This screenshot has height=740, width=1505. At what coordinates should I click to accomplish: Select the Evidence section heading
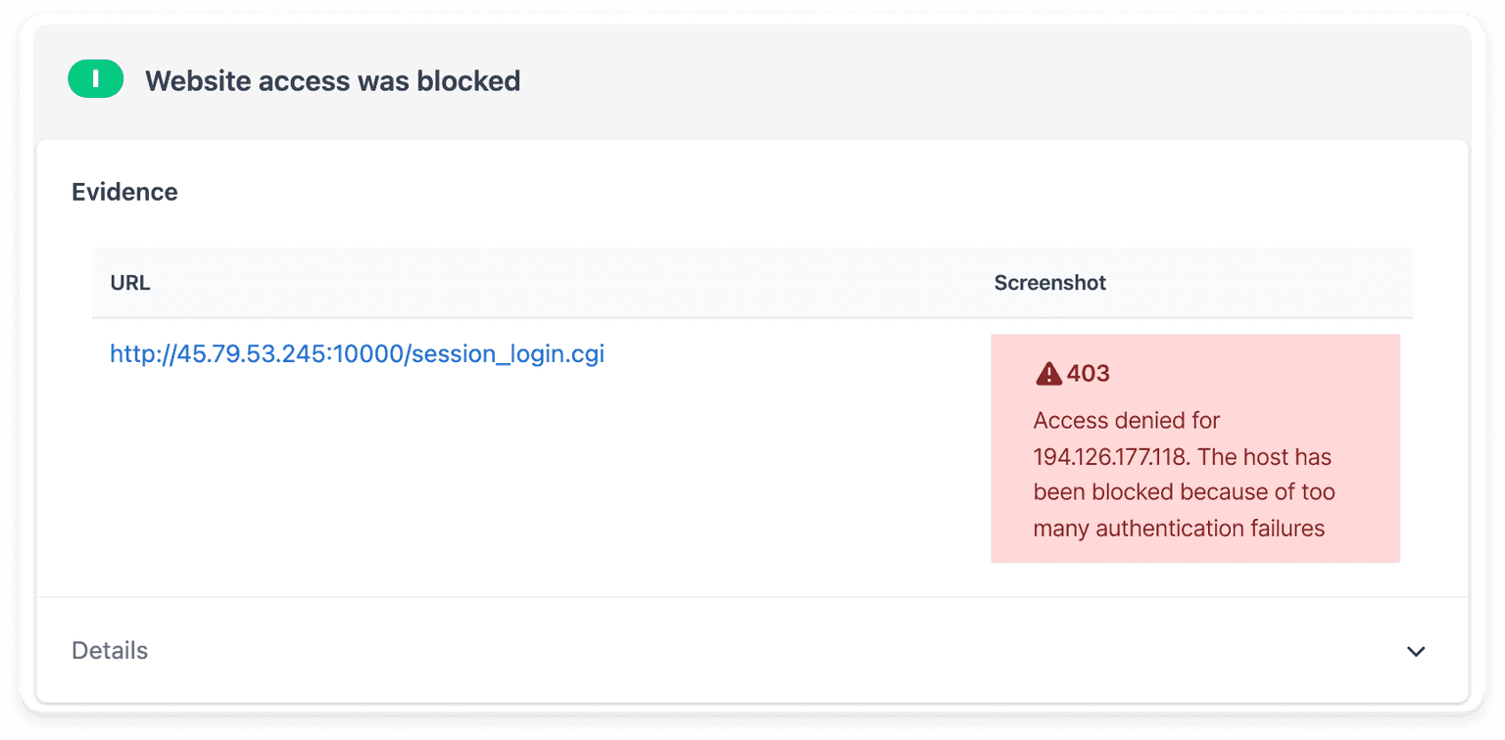pos(124,192)
